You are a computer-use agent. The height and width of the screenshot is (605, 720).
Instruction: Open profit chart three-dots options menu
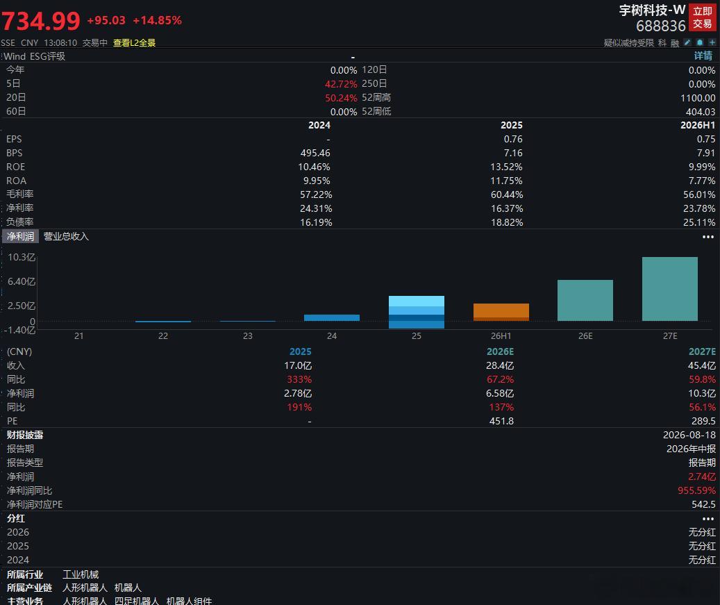(708, 237)
